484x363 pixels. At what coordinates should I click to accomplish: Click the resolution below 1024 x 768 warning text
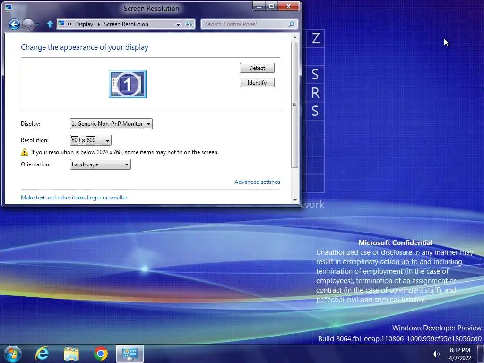[x=125, y=152]
